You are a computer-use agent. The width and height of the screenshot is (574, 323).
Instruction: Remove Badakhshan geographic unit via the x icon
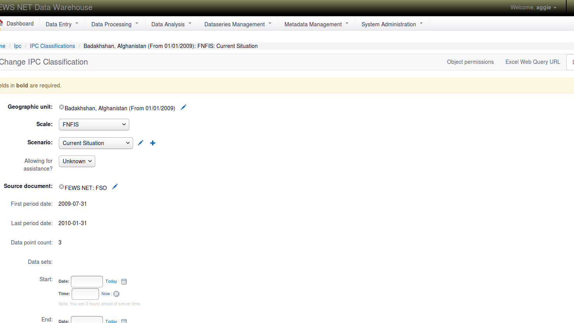[62, 107]
